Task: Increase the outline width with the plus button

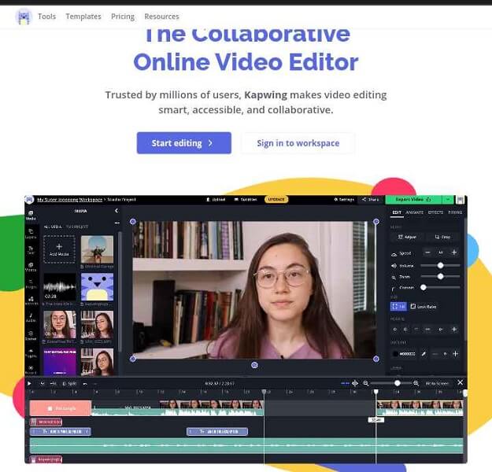Action: [455, 354]
